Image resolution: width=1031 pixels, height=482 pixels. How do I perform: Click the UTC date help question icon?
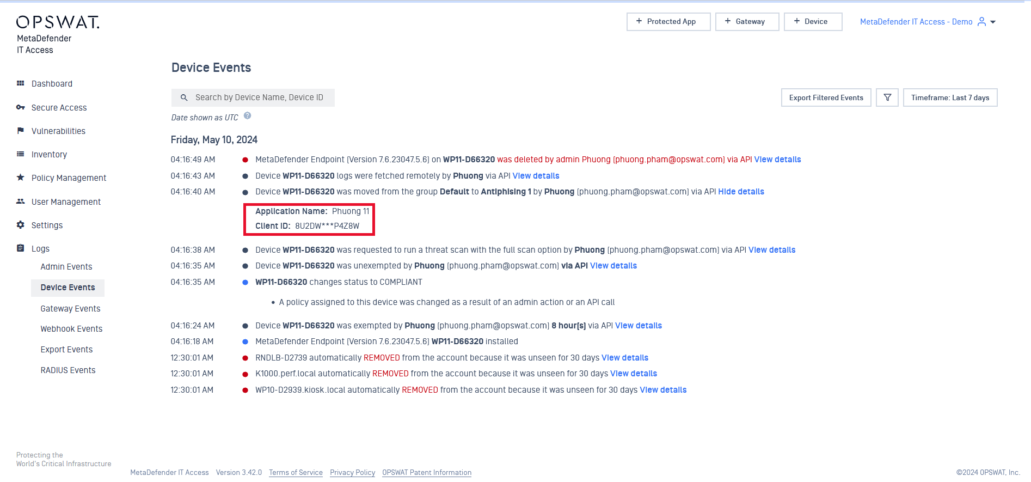point(247,115)
